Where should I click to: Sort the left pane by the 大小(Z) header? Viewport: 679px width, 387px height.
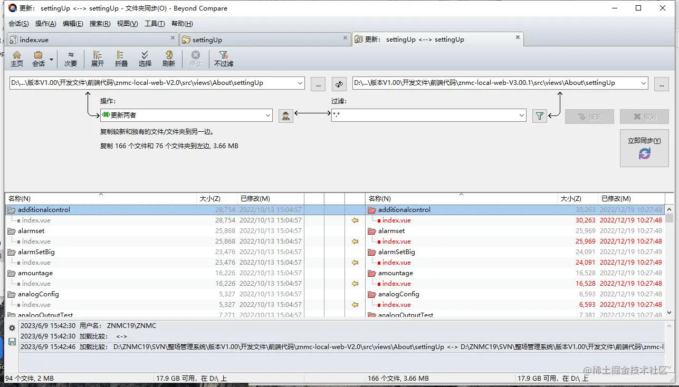[217, 198]
